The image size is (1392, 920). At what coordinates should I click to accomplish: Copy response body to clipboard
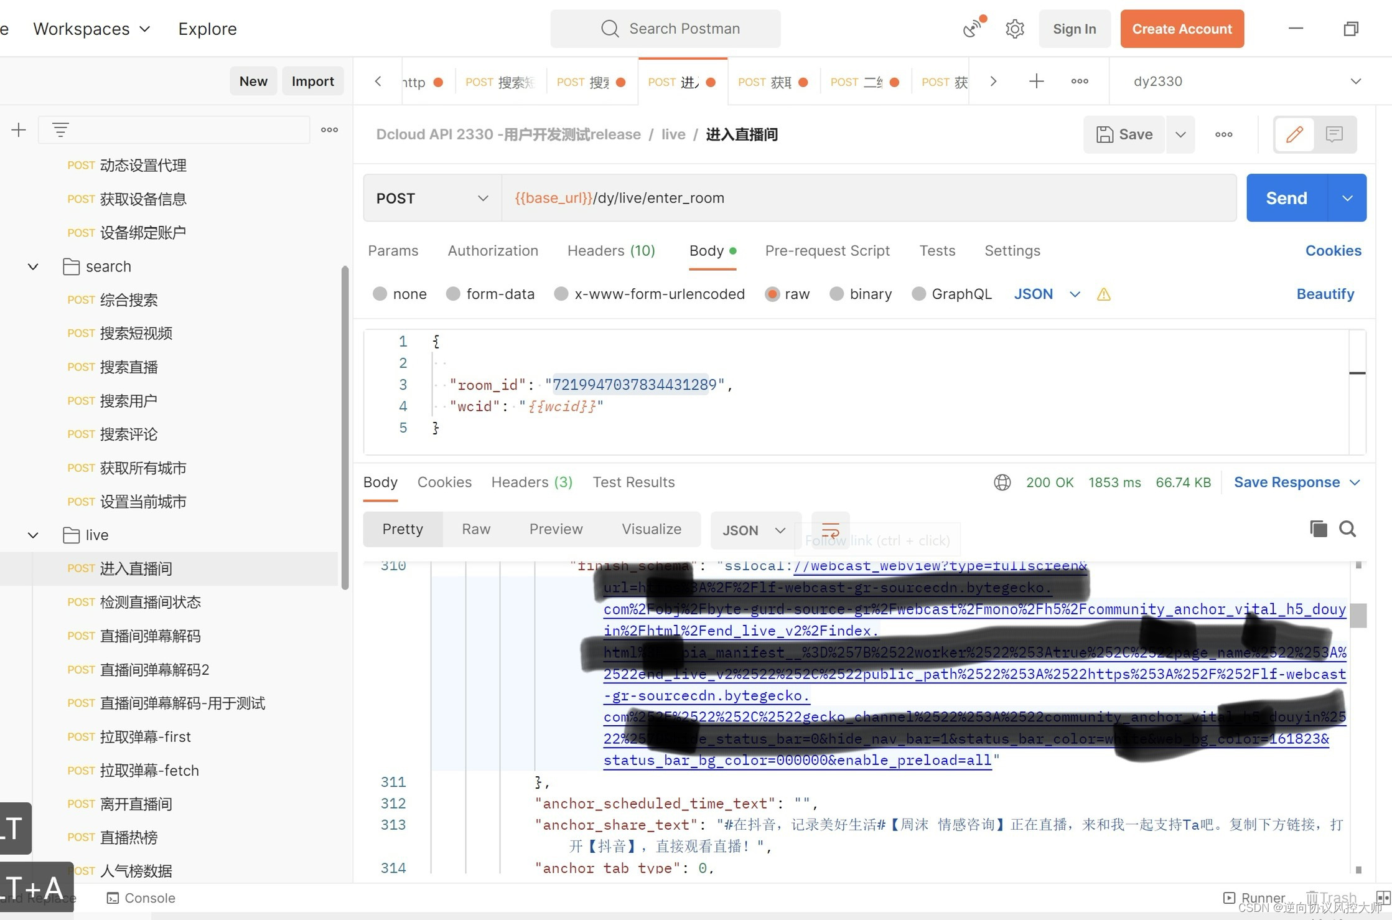tap(1318, 529)
